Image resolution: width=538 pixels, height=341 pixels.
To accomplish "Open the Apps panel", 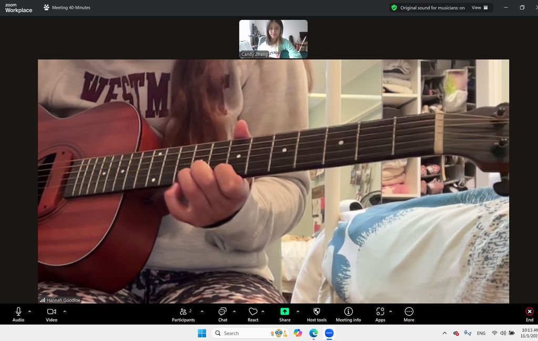I will pyautogui.click(x=380, y=314).
